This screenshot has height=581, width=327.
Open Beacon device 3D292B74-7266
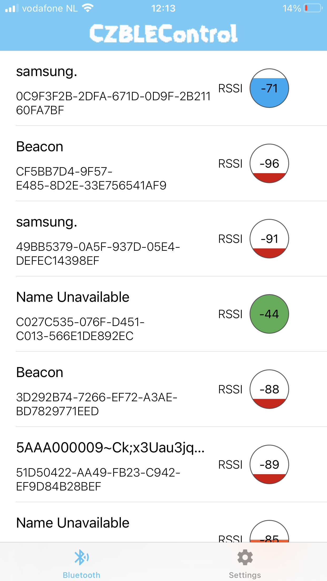(x=163, y=389)
